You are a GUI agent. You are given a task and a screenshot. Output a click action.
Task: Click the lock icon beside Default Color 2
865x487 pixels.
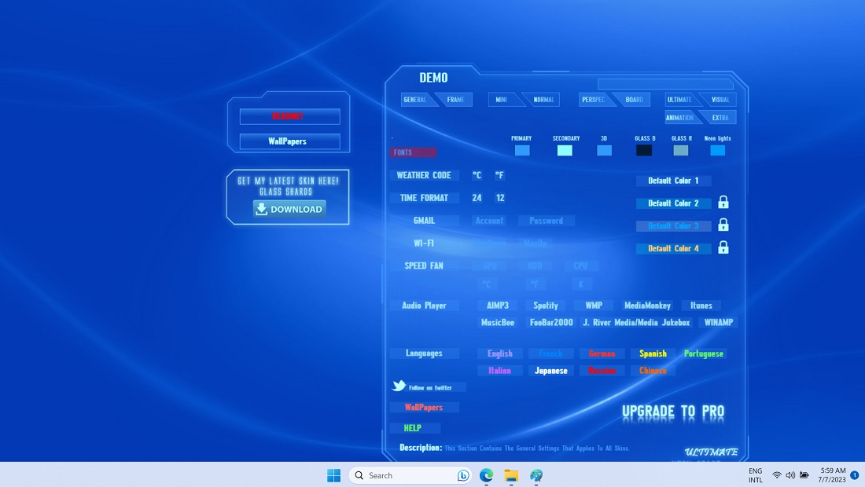pyautogui.click(x=723, y=203)
